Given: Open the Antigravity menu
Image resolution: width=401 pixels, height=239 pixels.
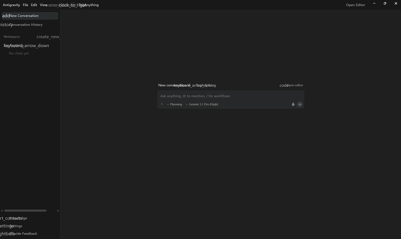Looking at the screenshot, I should [x=11, y=5].
